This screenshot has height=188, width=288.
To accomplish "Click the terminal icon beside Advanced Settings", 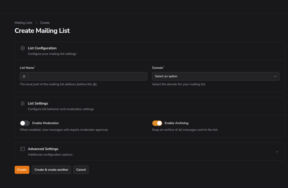I will click(23, 149).
